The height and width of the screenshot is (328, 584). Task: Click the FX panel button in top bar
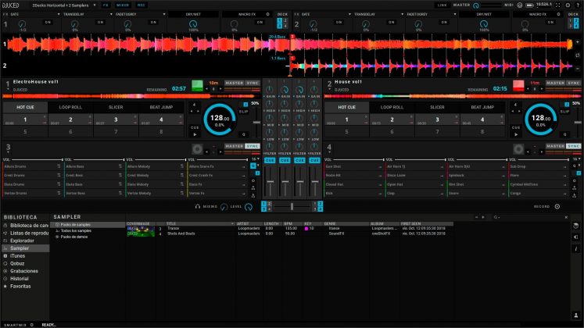(x=106, y=5)
